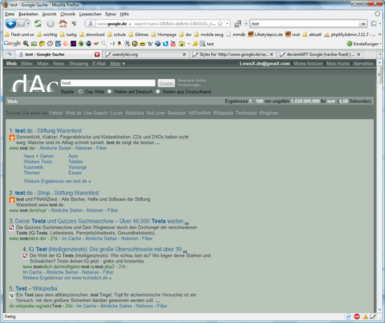
Task: Click the Stylish status bar icon
Action: pyautogui.click(x=373, y=317)
